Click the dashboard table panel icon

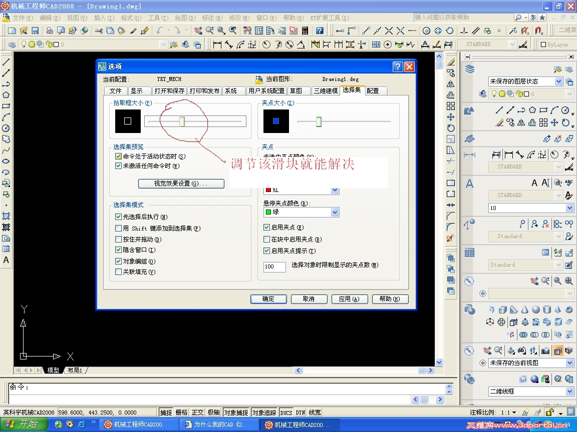pos(469,252)
